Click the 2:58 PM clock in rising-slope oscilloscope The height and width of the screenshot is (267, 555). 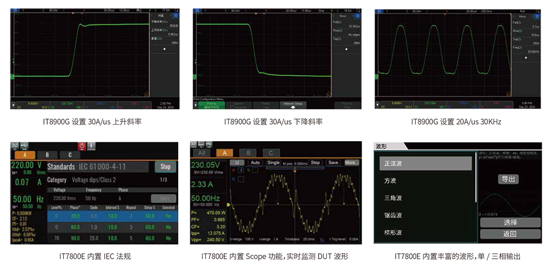tap(165, 103)
